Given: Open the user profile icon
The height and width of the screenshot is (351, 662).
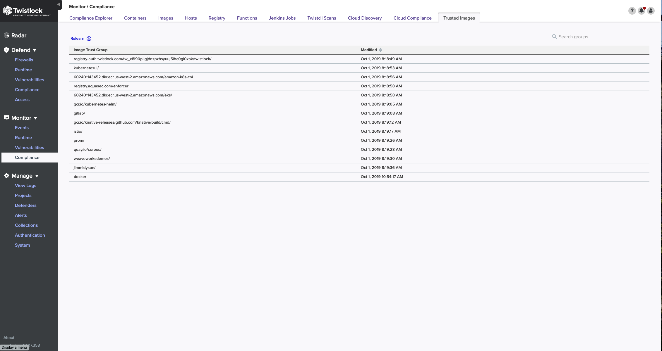Looking at the screenshot, I should tap(651, 11).
